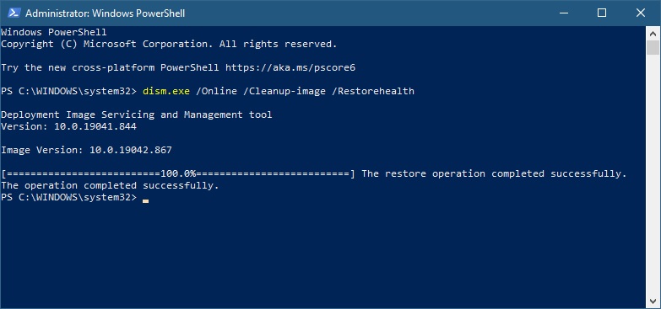Click the Version: 10.0.19041.844 line

68,126
